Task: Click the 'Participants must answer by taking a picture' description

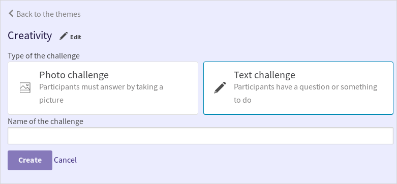Action: click(101, 94)
